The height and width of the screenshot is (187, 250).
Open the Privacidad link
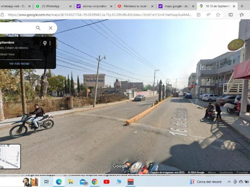coord(242,172)
